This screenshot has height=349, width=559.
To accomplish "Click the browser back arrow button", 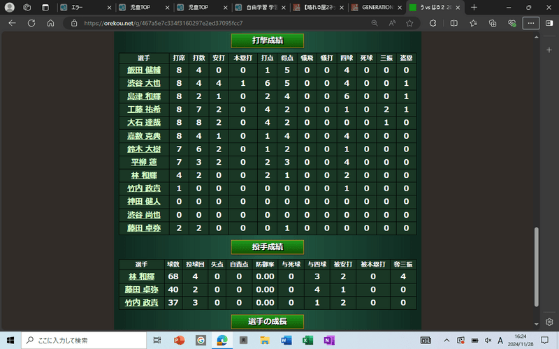I will point(12,22).
